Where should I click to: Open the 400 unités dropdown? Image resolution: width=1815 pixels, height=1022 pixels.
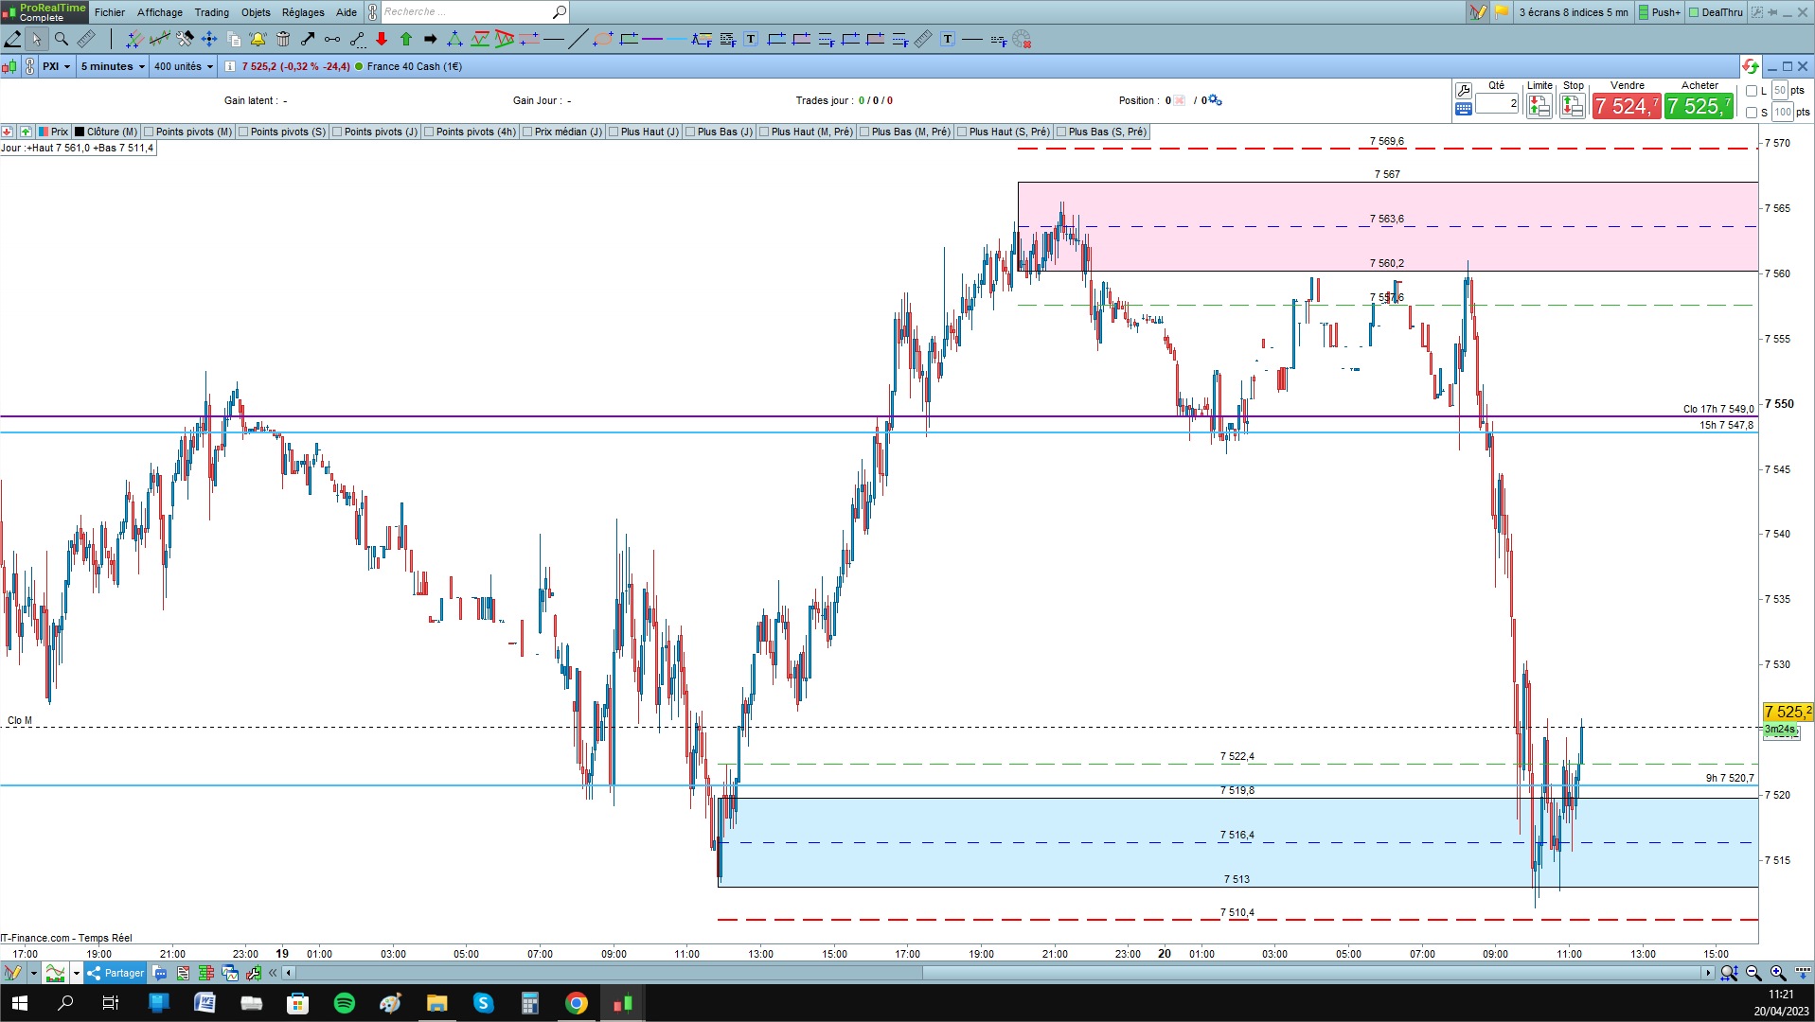click(184, 66)
